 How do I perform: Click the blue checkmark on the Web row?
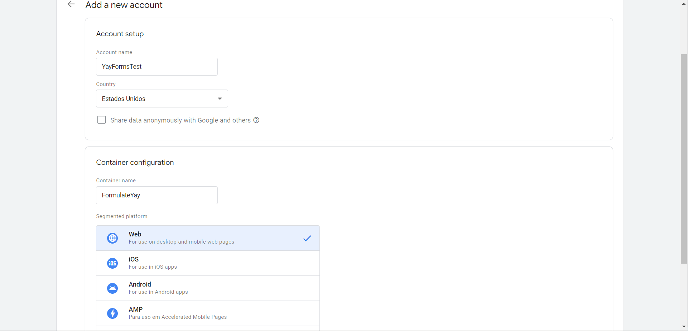[x=307, y=238]
